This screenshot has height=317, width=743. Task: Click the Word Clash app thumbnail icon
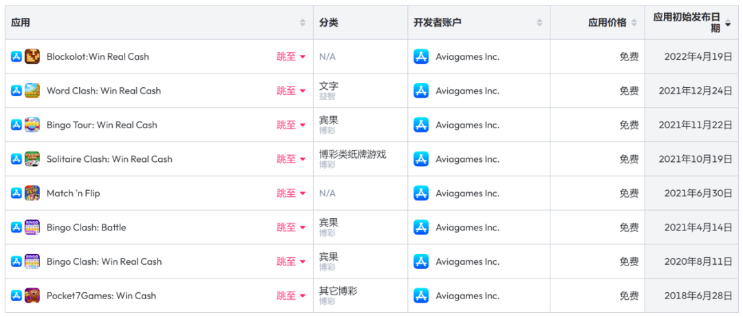tap(32, 91)
